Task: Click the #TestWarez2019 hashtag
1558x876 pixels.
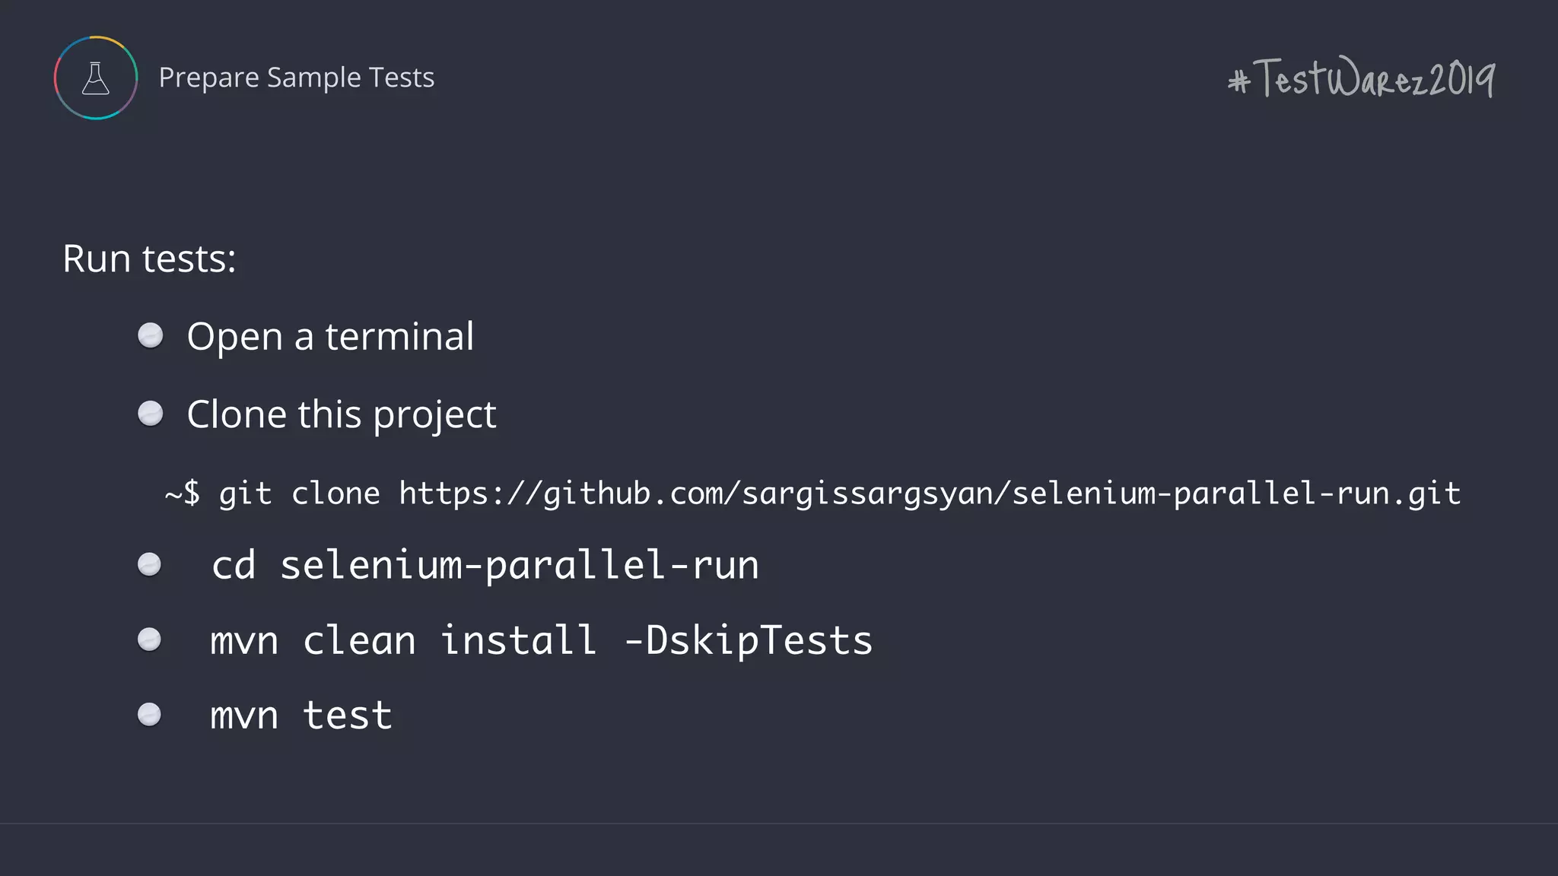Action: [x=1362, y=78]
